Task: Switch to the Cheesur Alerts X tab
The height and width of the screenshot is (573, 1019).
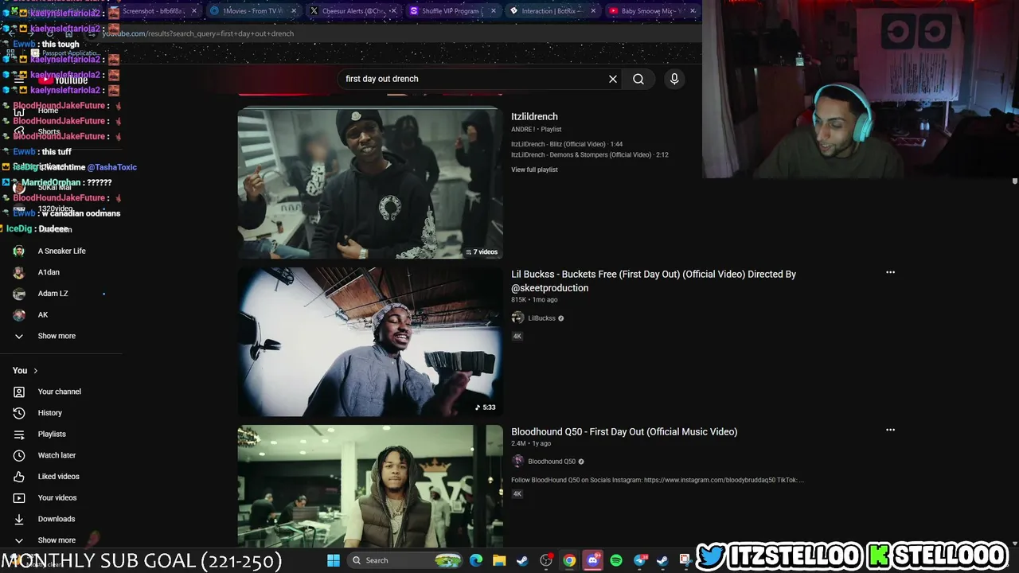Action: point(353,11)
